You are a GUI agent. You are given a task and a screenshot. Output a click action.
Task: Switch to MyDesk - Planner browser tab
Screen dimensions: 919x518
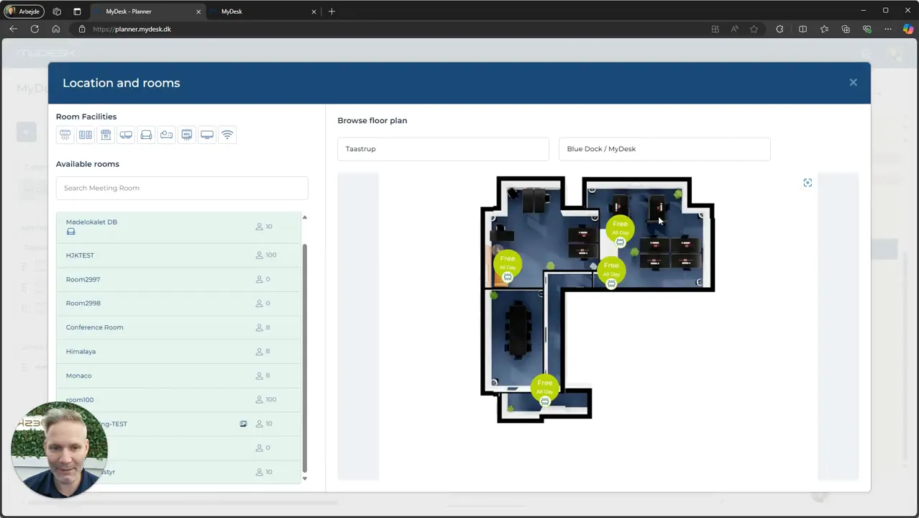pyautogui.click(x=148, y=12)
